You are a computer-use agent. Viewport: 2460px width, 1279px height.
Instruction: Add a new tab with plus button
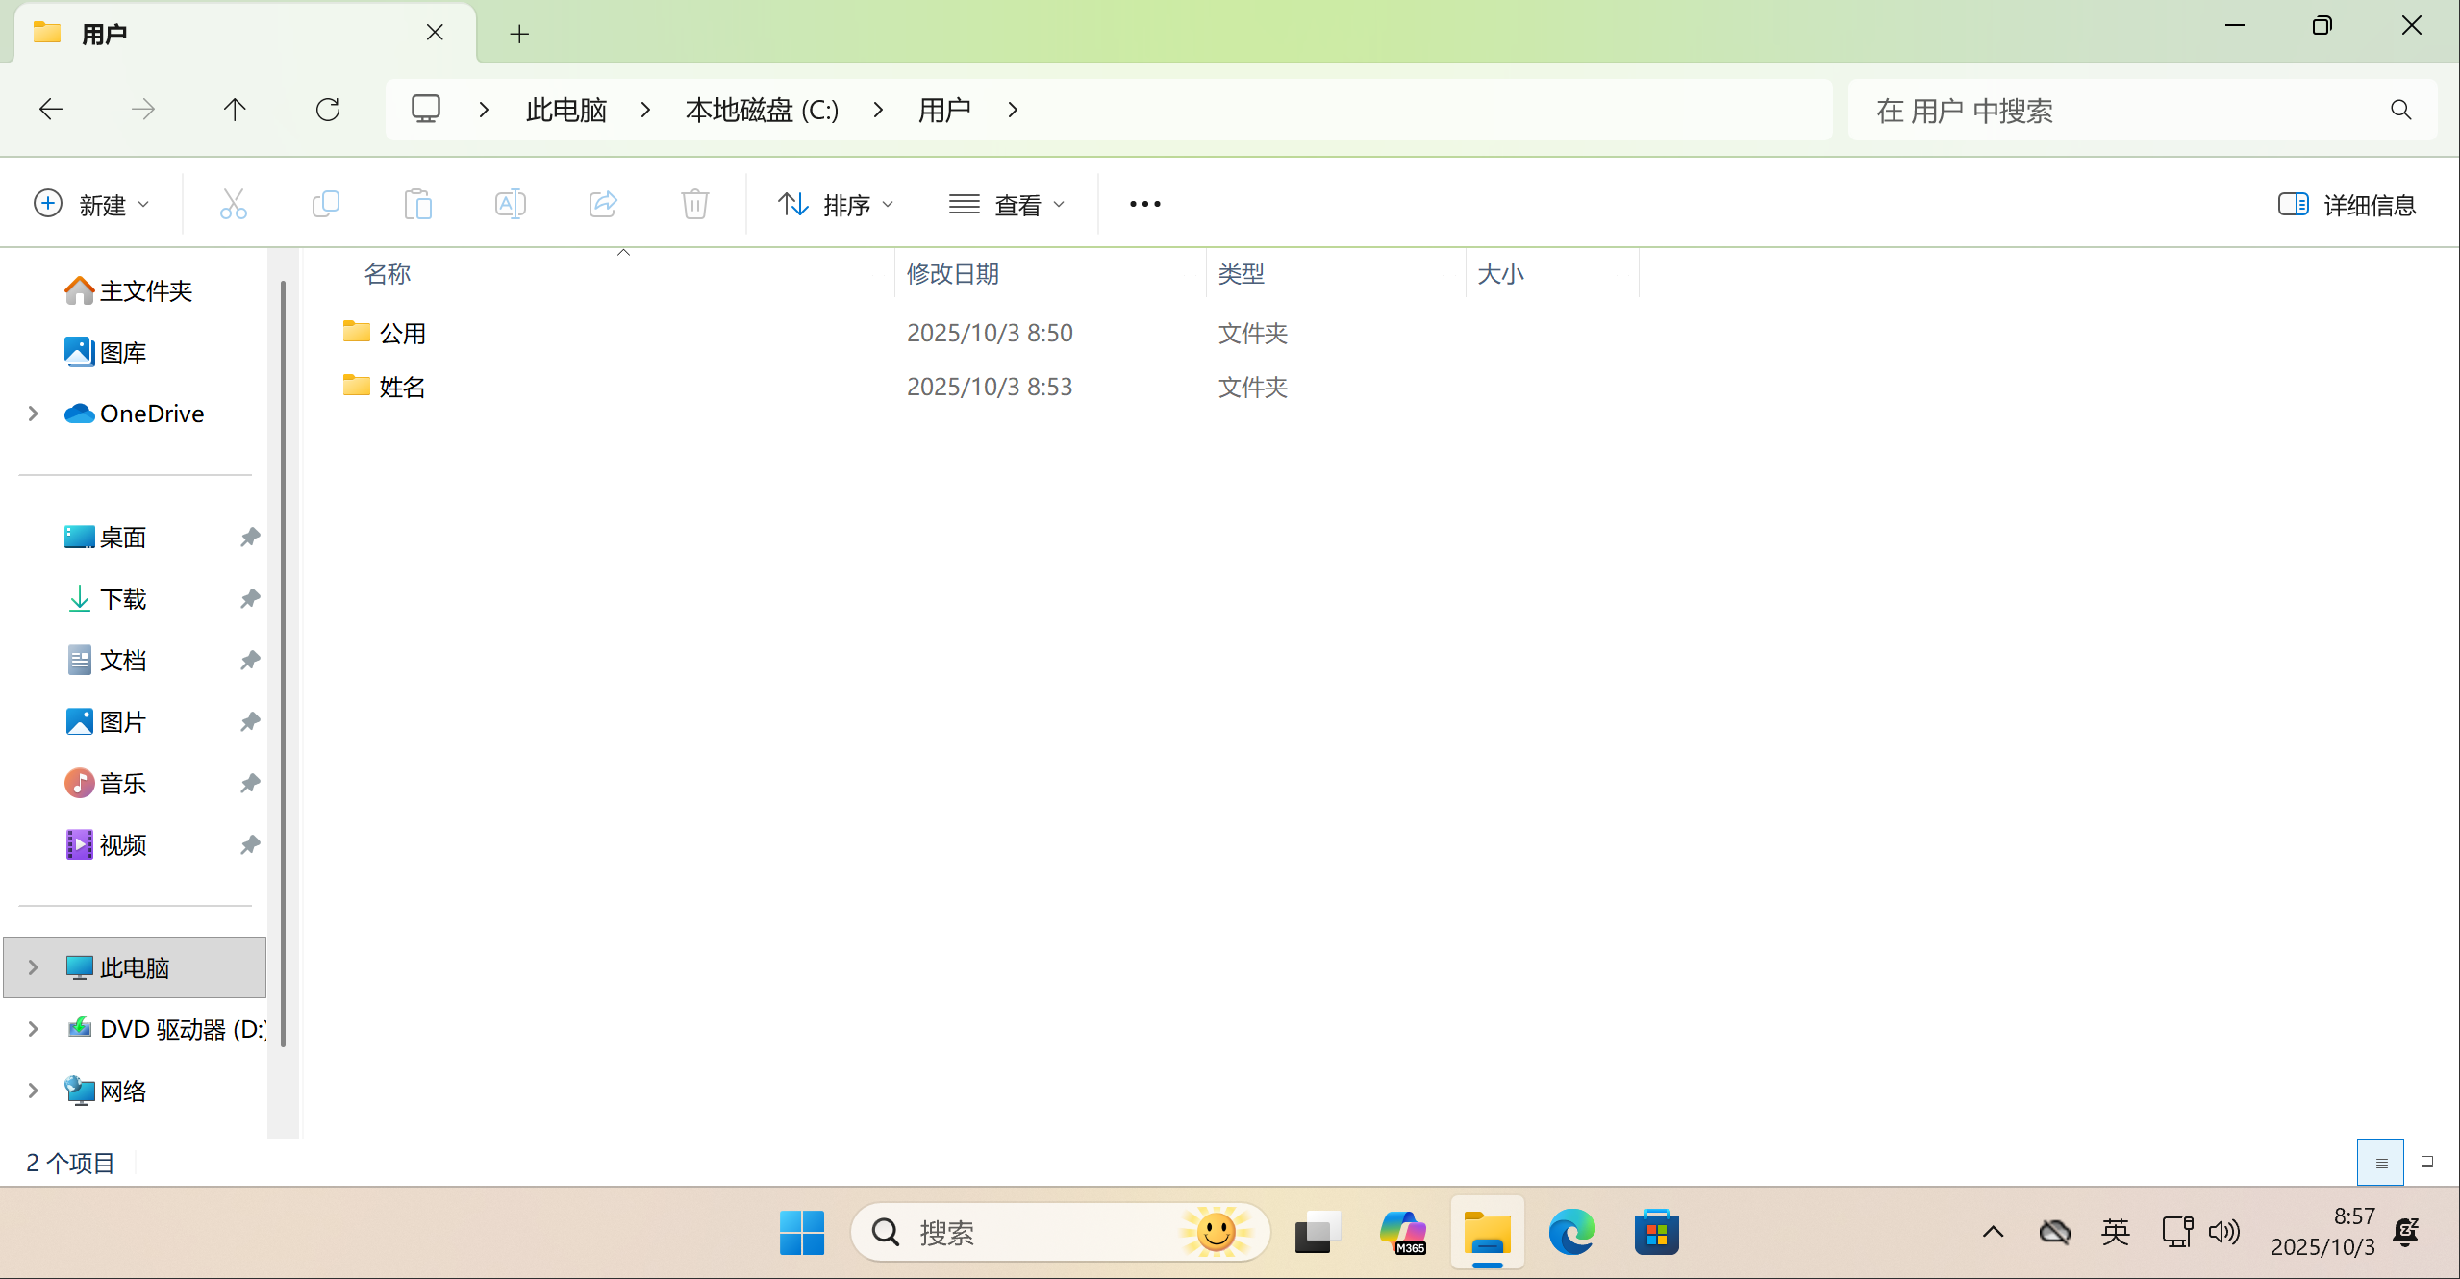point(519,34)
